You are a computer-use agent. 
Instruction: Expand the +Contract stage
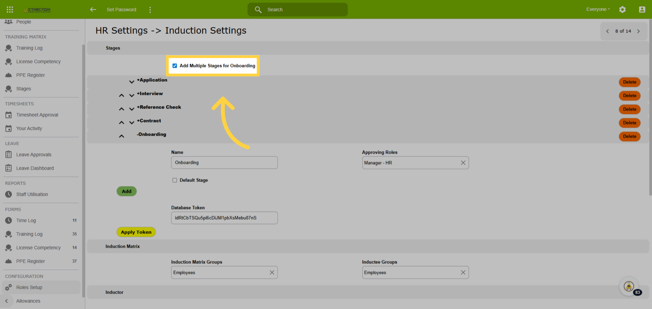point(149,121)
